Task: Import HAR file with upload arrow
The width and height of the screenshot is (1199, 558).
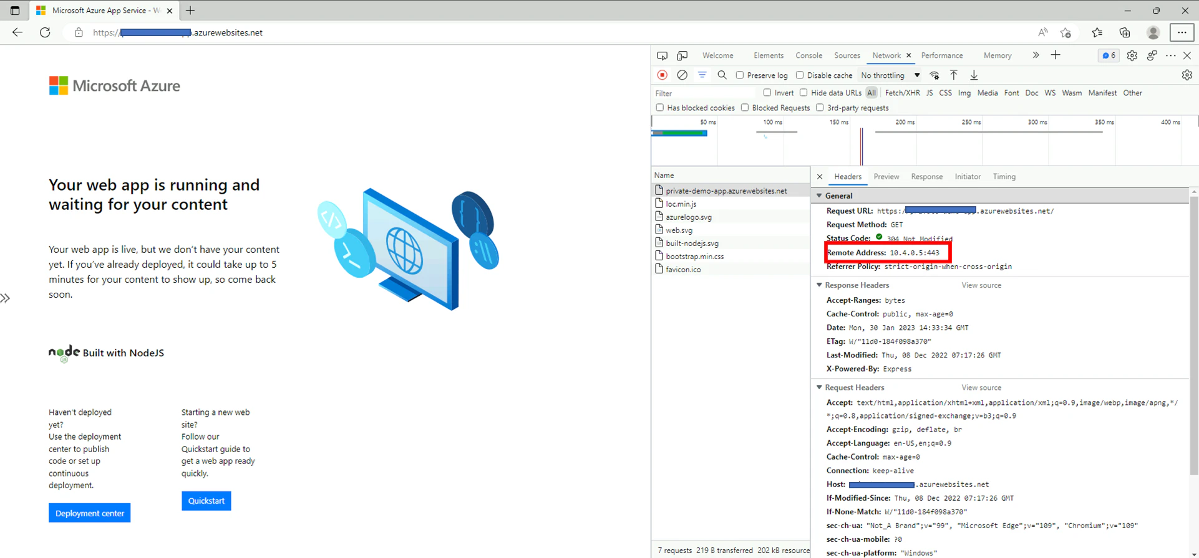Action: click(x=954, y=75)
